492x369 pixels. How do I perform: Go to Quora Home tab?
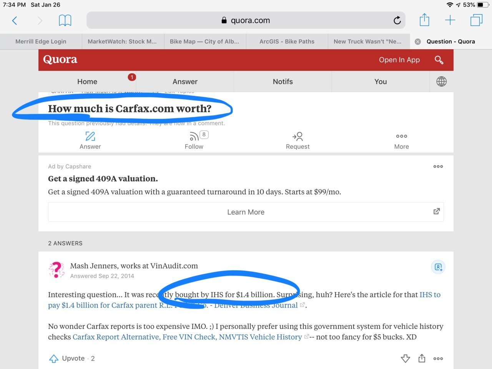[x=87, y=81]
